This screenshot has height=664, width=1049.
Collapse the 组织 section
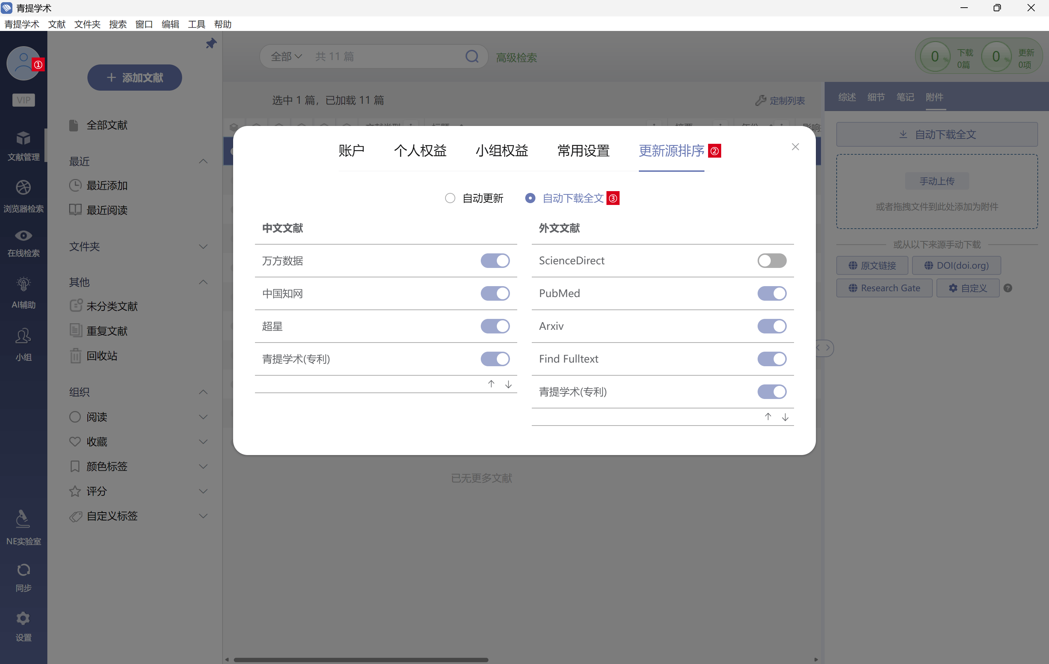pos(203,392)
